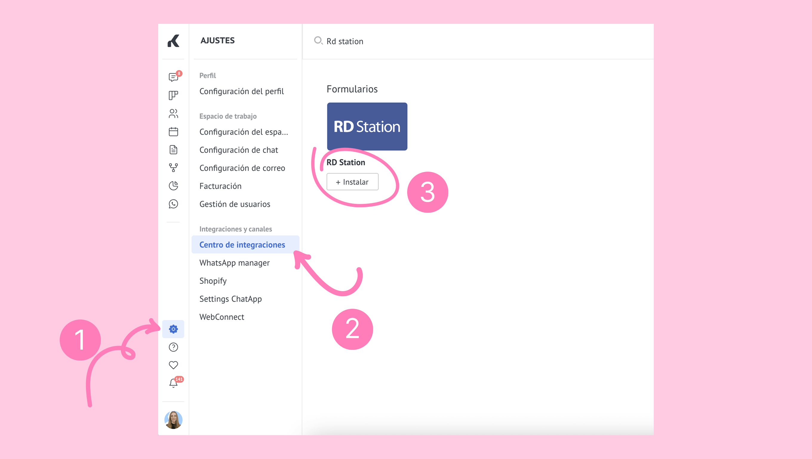
Task: Open the contacts people icon
Action: coord(173,114)
